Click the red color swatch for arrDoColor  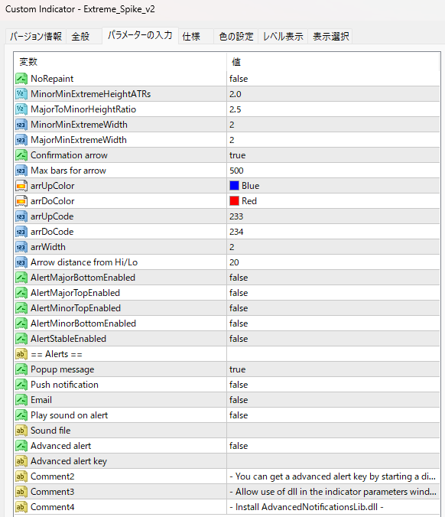pyautogui.click(x=234, y=201)
